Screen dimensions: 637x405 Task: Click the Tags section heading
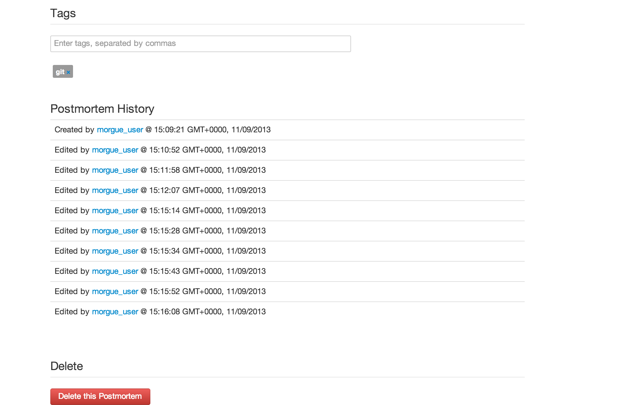click(63, 13)
